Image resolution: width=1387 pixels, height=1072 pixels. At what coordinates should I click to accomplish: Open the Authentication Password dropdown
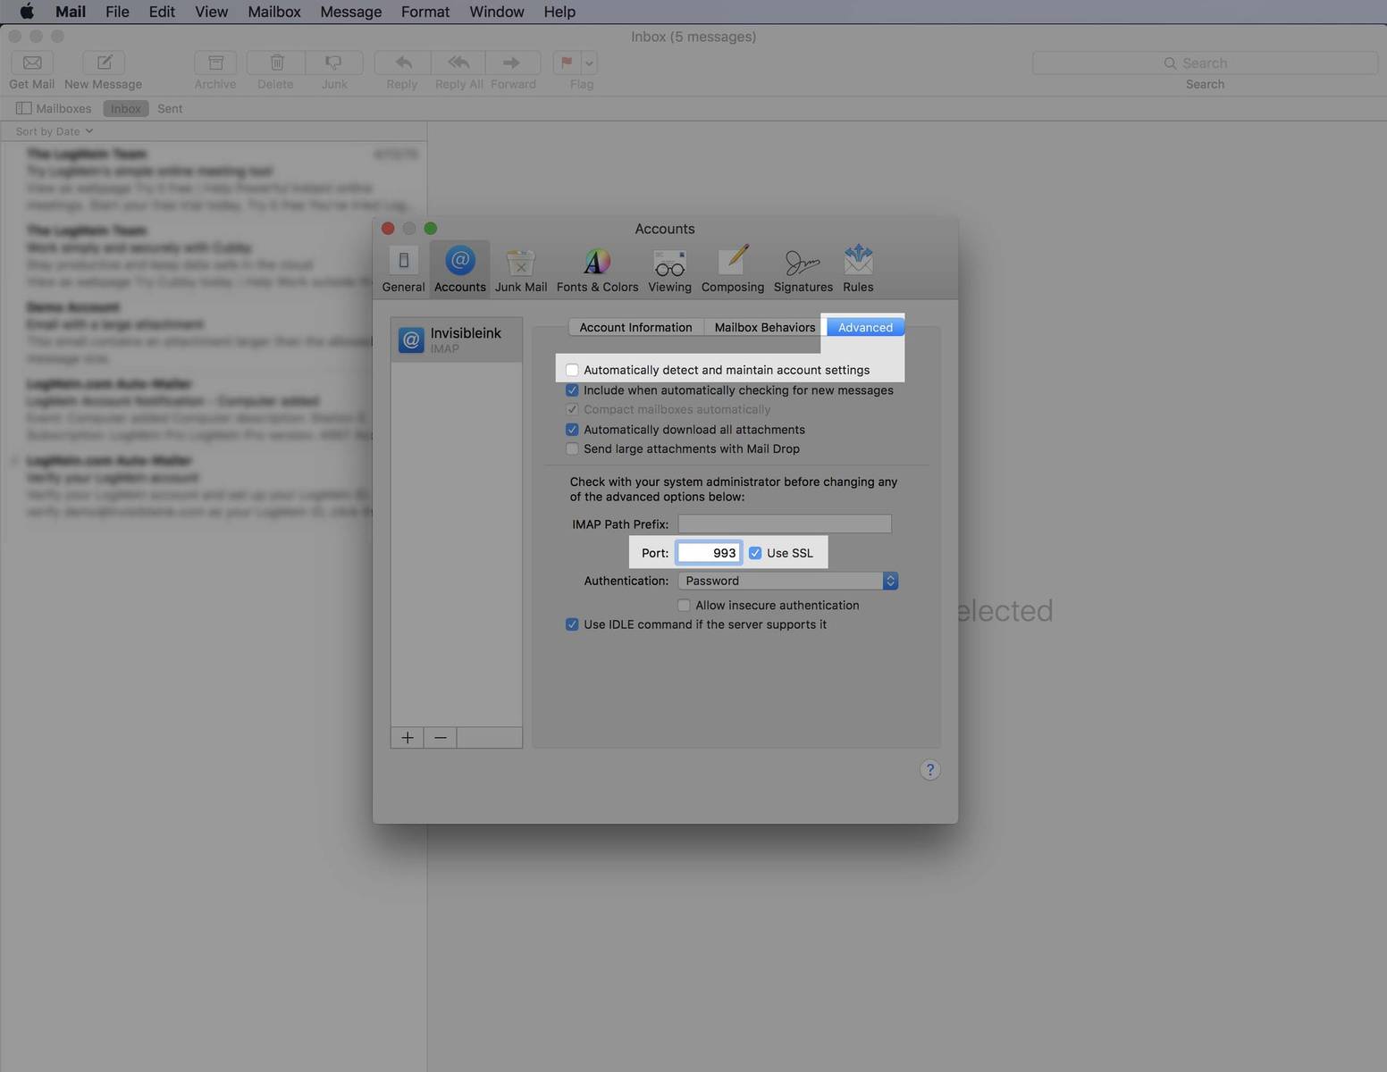[788, 581]
